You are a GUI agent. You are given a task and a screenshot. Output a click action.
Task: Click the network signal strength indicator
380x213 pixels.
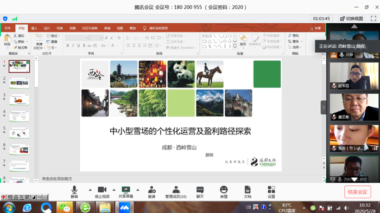click(15, 18)
